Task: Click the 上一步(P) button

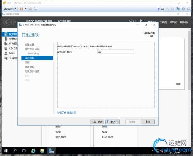Action: pos(97,122)
